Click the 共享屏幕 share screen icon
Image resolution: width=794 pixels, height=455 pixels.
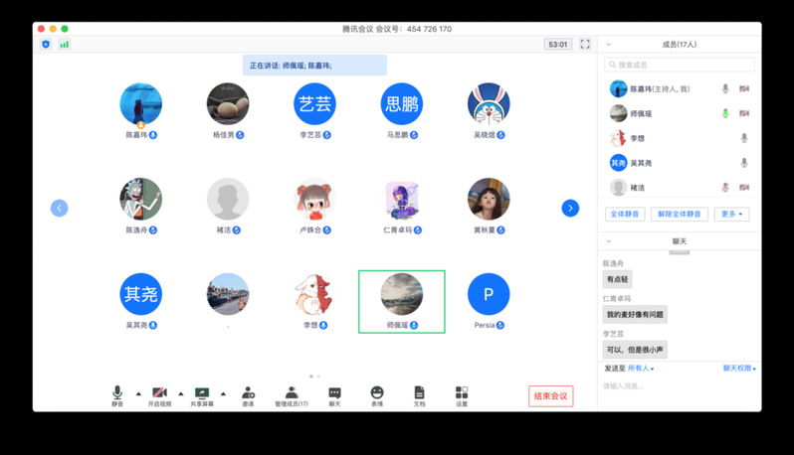pyautogui.click(x=202, y=394)
